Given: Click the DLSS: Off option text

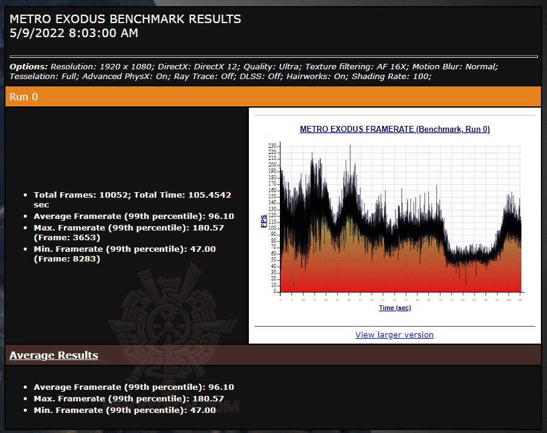Looking at the screenshot, I should click(x=261, y=77).
